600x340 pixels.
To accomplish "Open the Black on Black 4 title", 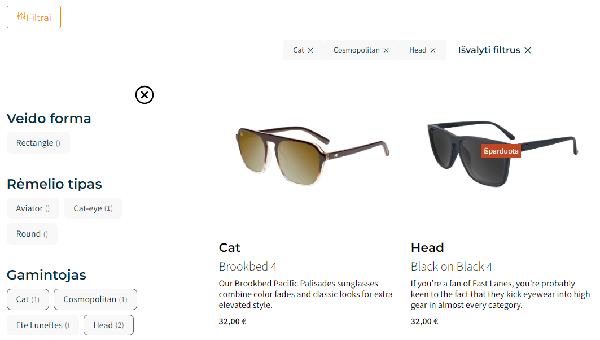I will coord(452,267).
